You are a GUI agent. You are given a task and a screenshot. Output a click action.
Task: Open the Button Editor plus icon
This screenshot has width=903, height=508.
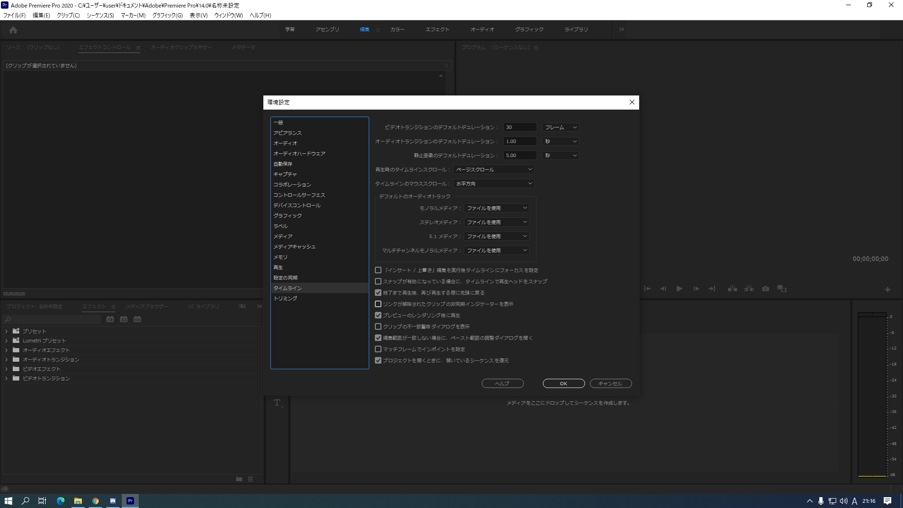click(x=887, y=290)
